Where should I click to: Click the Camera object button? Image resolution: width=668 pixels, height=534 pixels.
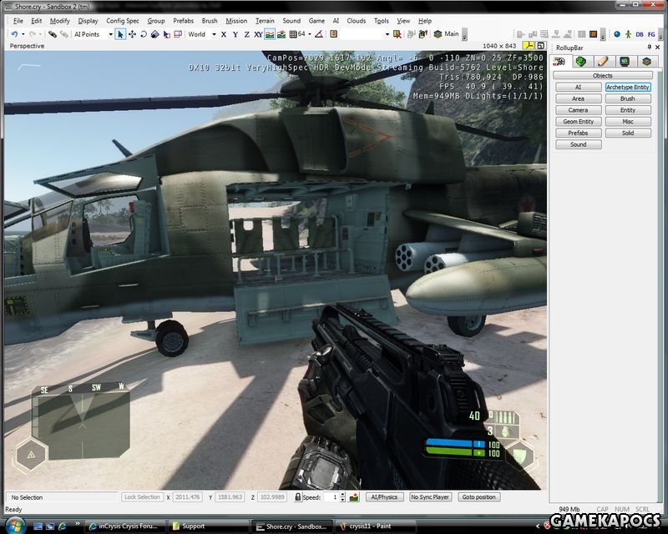579,110
